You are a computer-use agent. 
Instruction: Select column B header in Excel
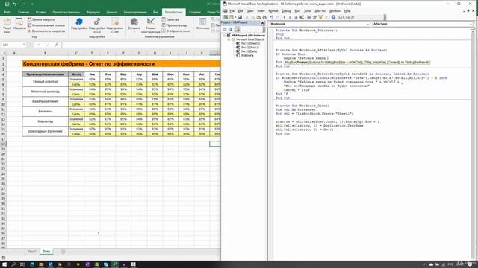45,53
